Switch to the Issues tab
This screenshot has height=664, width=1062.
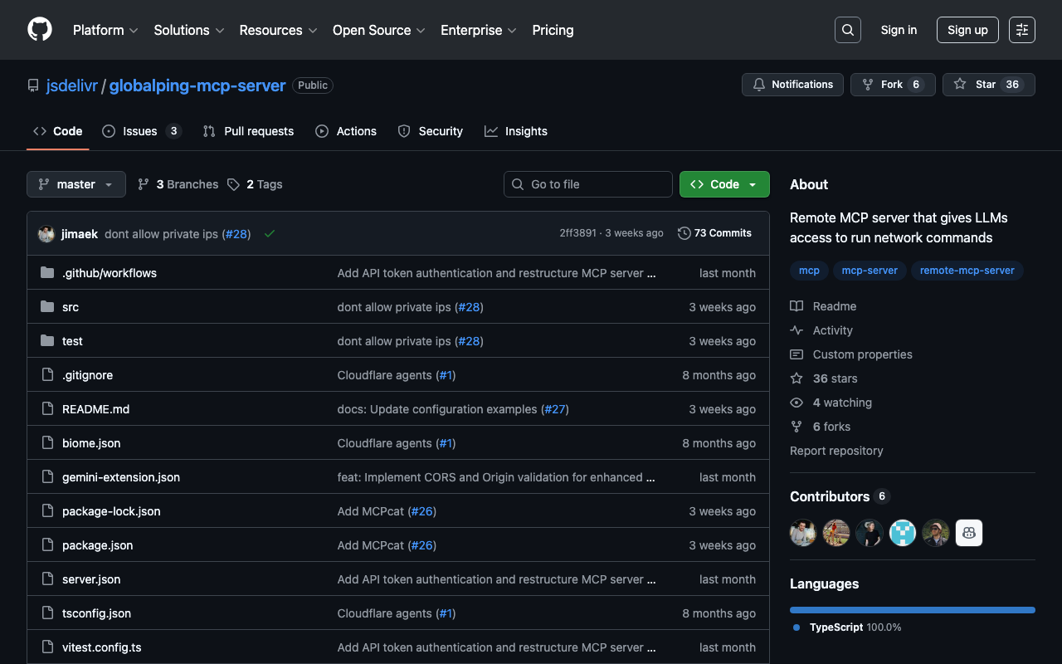(140, 131)
